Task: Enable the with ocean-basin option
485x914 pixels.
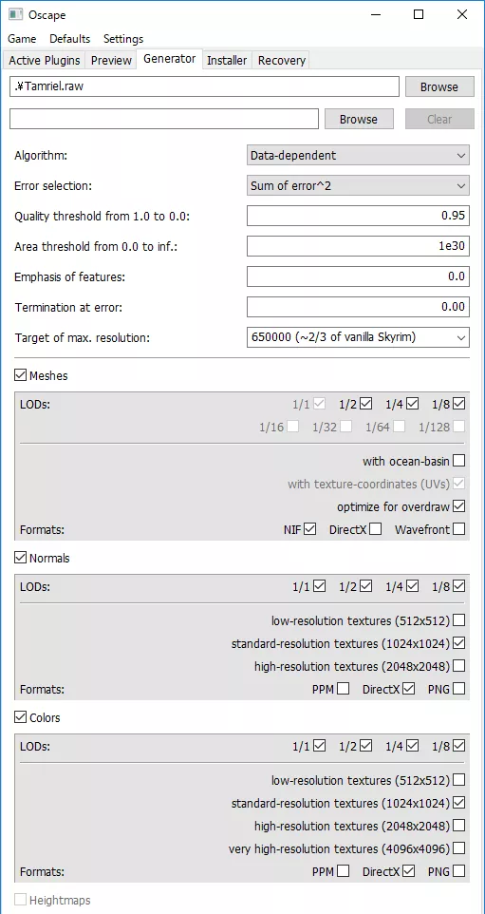Action: [458, 461]
